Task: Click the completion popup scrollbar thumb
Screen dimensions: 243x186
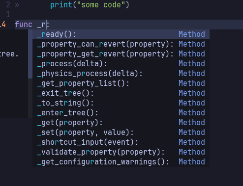Action: pos(30,54)
